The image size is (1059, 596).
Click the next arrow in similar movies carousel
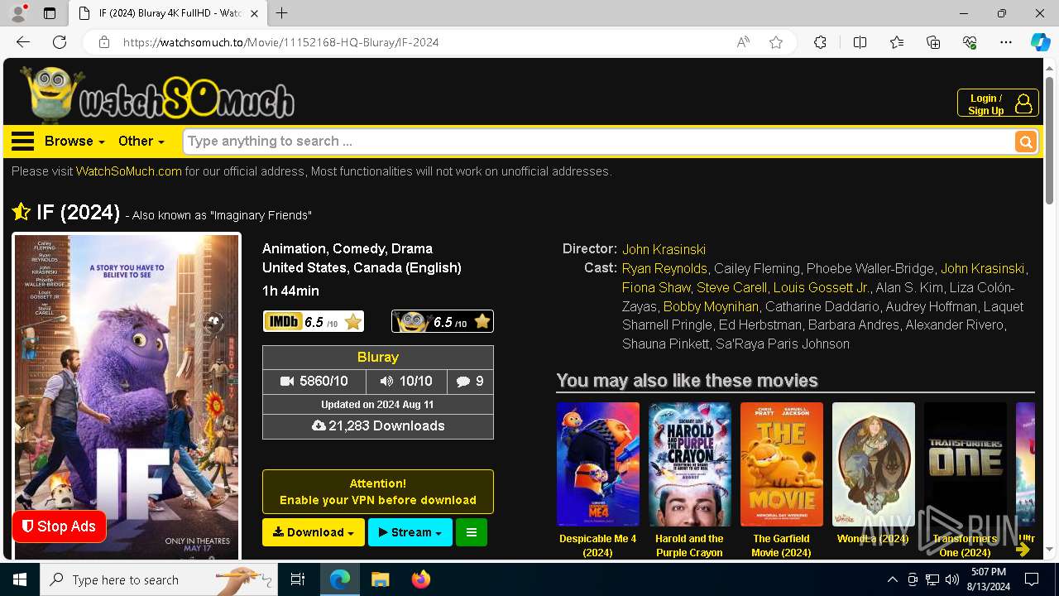[x=1023, y=549]
